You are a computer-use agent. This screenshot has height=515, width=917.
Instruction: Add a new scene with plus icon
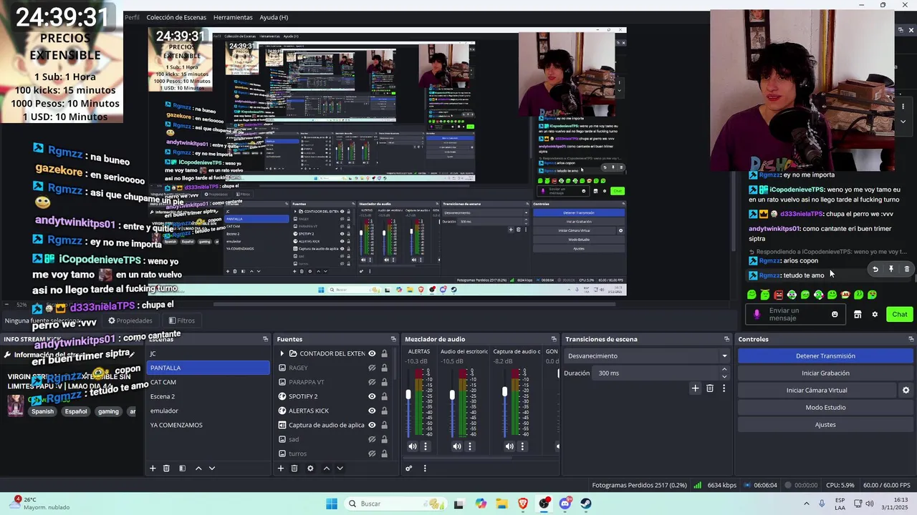152,469
